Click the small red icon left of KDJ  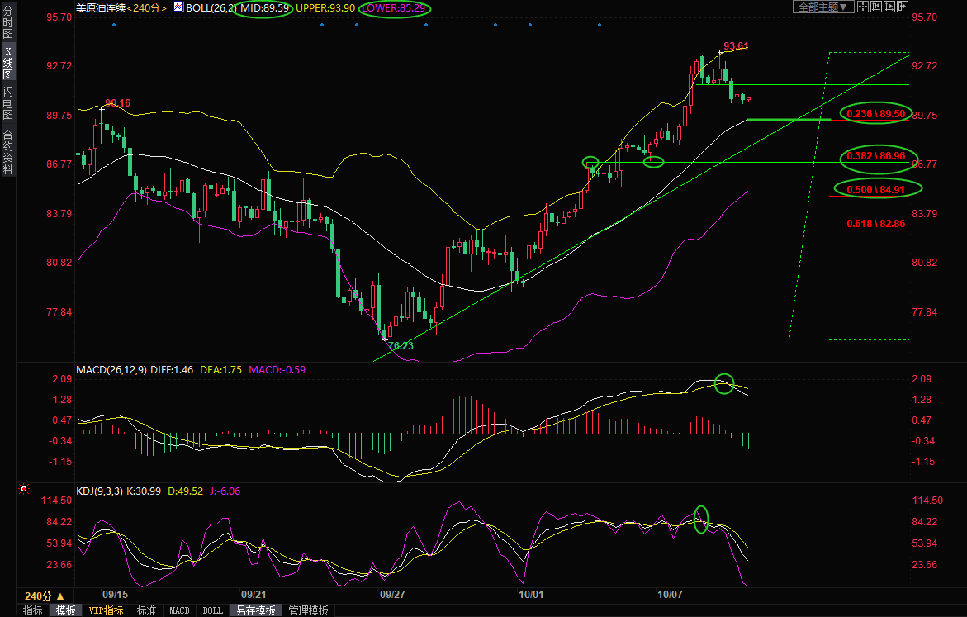[x=24, y=491]
